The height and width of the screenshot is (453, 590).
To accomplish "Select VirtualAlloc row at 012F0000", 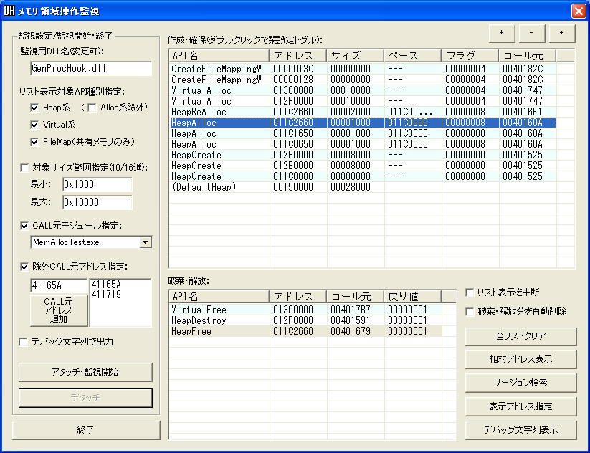I will click(363, 101).
